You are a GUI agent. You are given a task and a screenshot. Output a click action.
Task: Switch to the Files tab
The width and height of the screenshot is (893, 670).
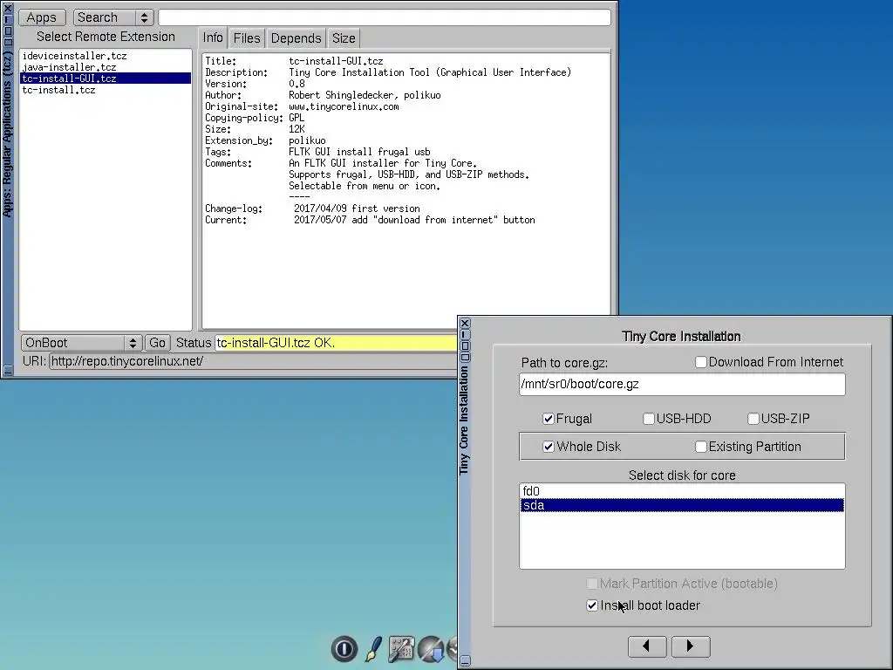coord(247,38)
